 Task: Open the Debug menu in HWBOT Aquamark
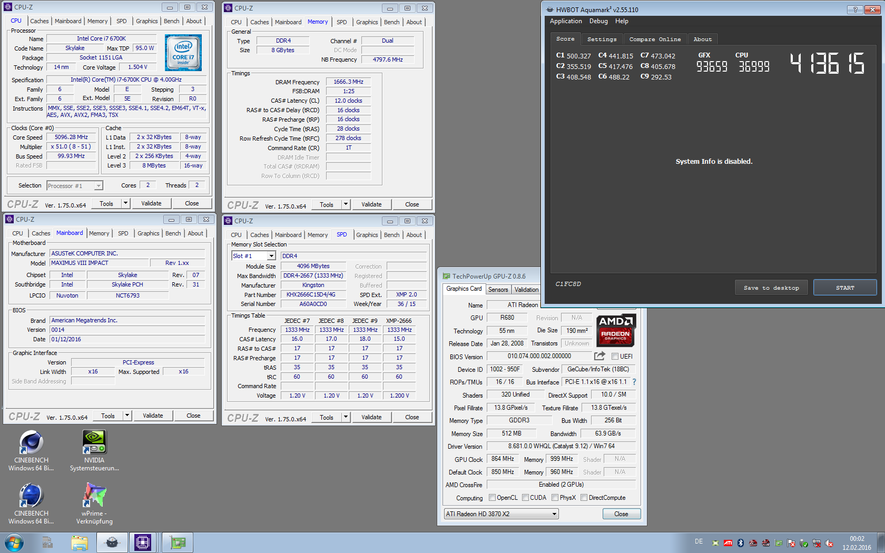[x=598, y=21]
